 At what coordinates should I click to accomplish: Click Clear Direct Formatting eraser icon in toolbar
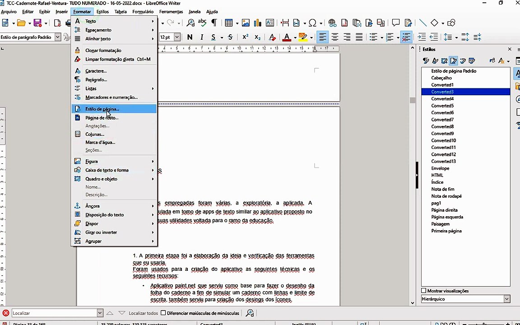[x=272, y=37]
